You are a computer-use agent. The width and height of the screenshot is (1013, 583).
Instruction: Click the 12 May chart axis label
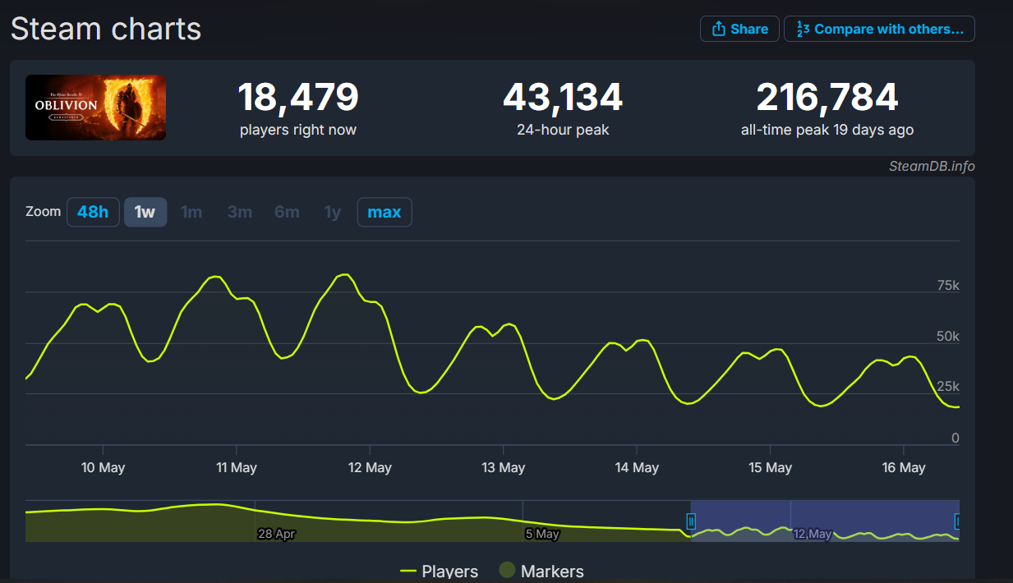tap(370, 467)
